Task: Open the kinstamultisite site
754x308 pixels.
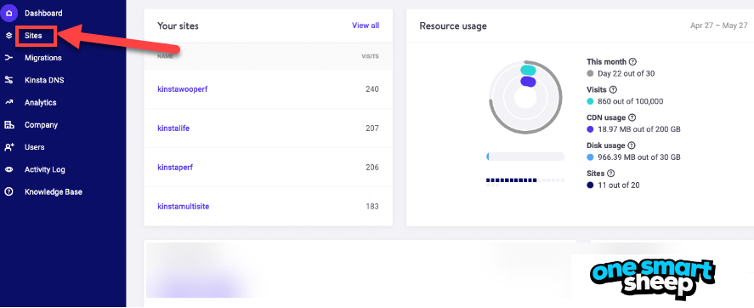Action: pos(184,207)
